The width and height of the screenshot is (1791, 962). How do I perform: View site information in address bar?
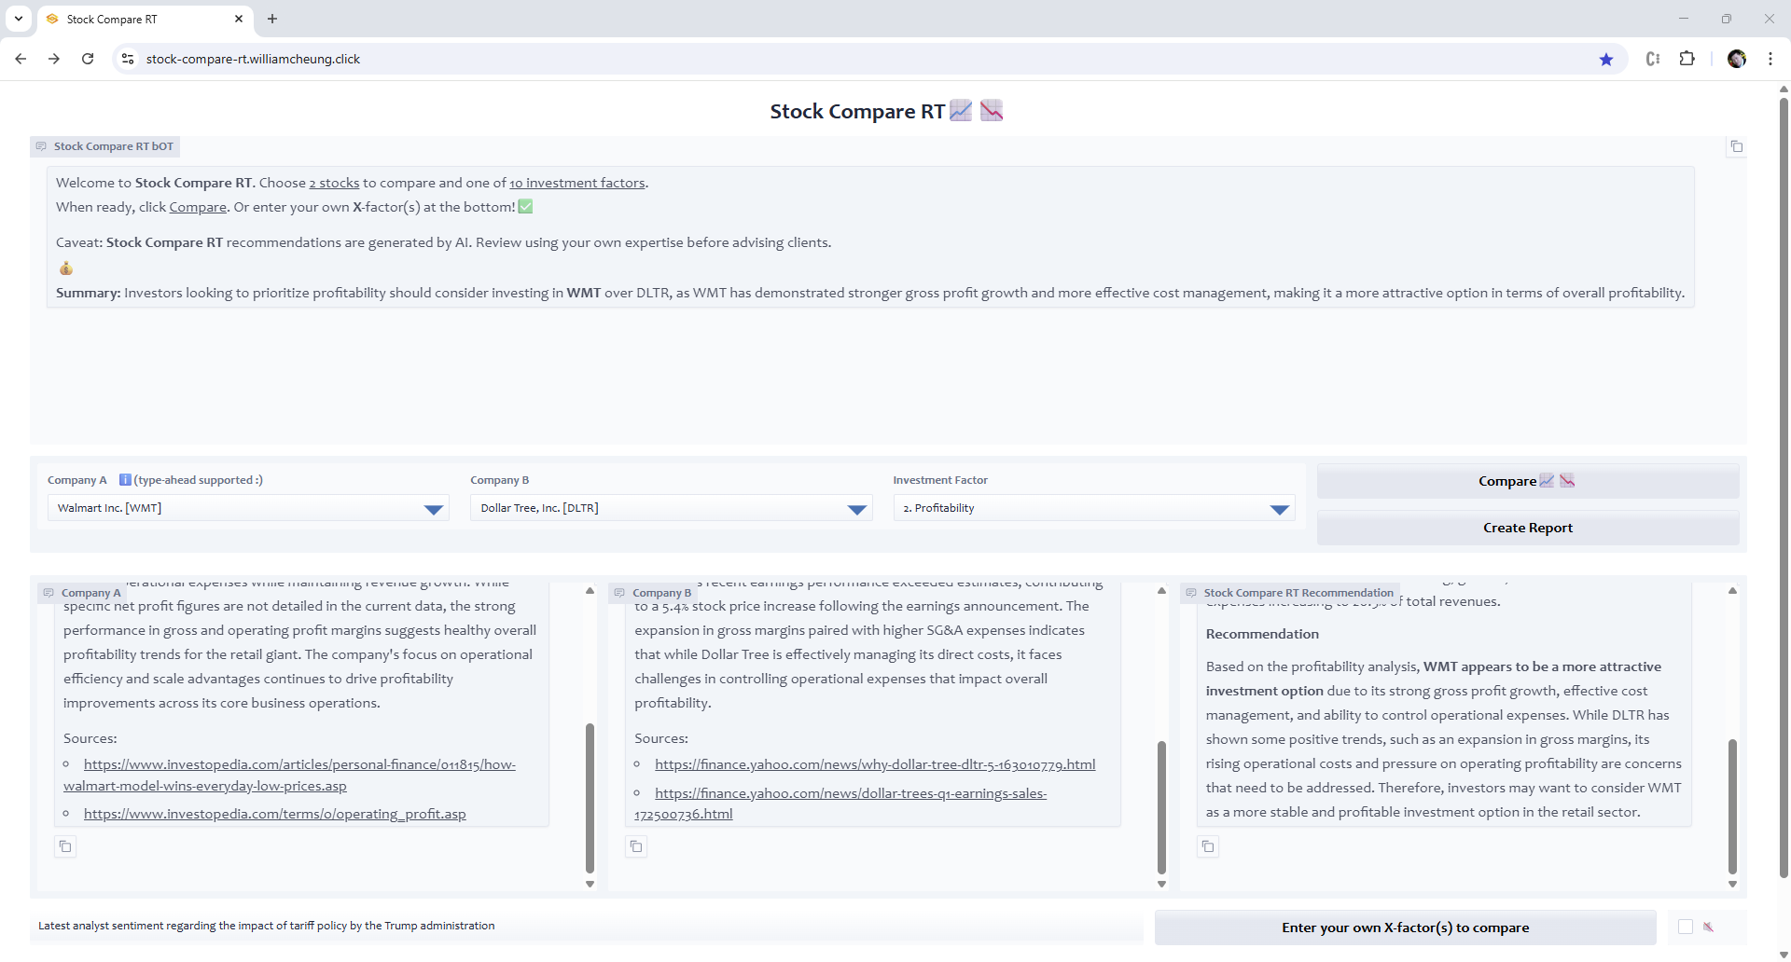click(x=128, y=59)
